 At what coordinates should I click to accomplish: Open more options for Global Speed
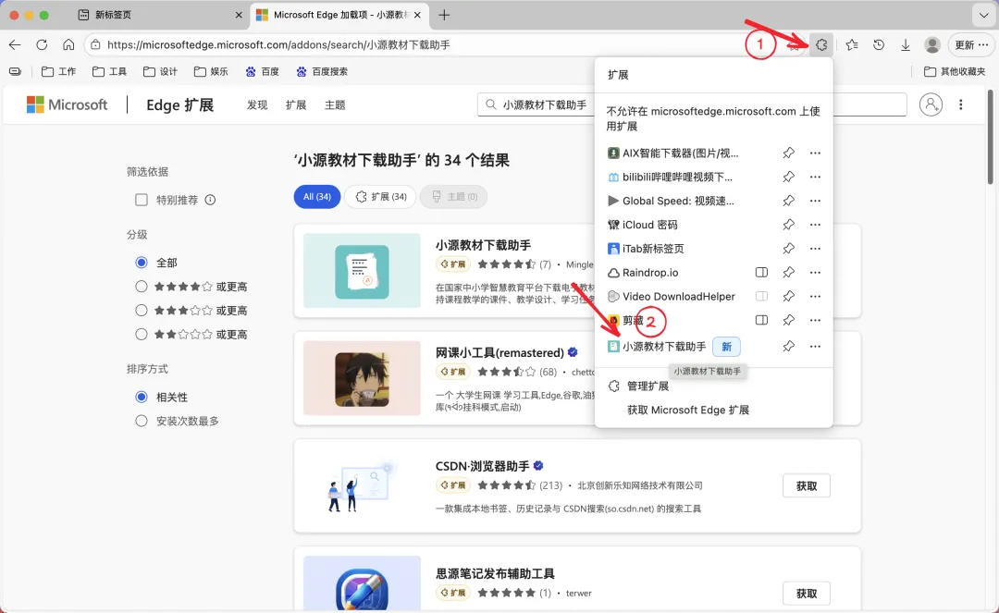point(816,201)
